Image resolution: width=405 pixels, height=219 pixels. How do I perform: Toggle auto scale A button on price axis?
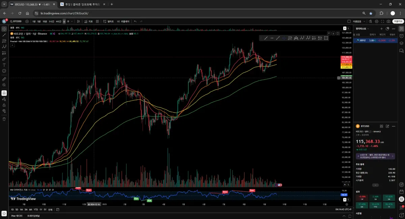click(344, 184)
